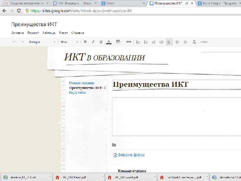This screenshot has height=181, width=241.
Task: Open the text color picker
Action: pyautogui.click(x=109, y=42)
